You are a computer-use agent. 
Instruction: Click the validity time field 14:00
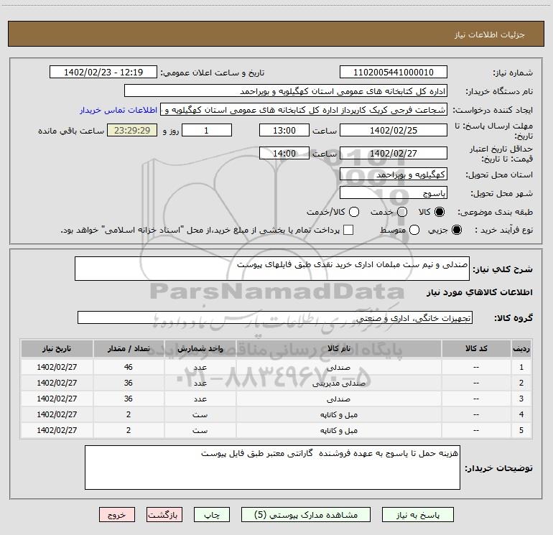[284, 154]
